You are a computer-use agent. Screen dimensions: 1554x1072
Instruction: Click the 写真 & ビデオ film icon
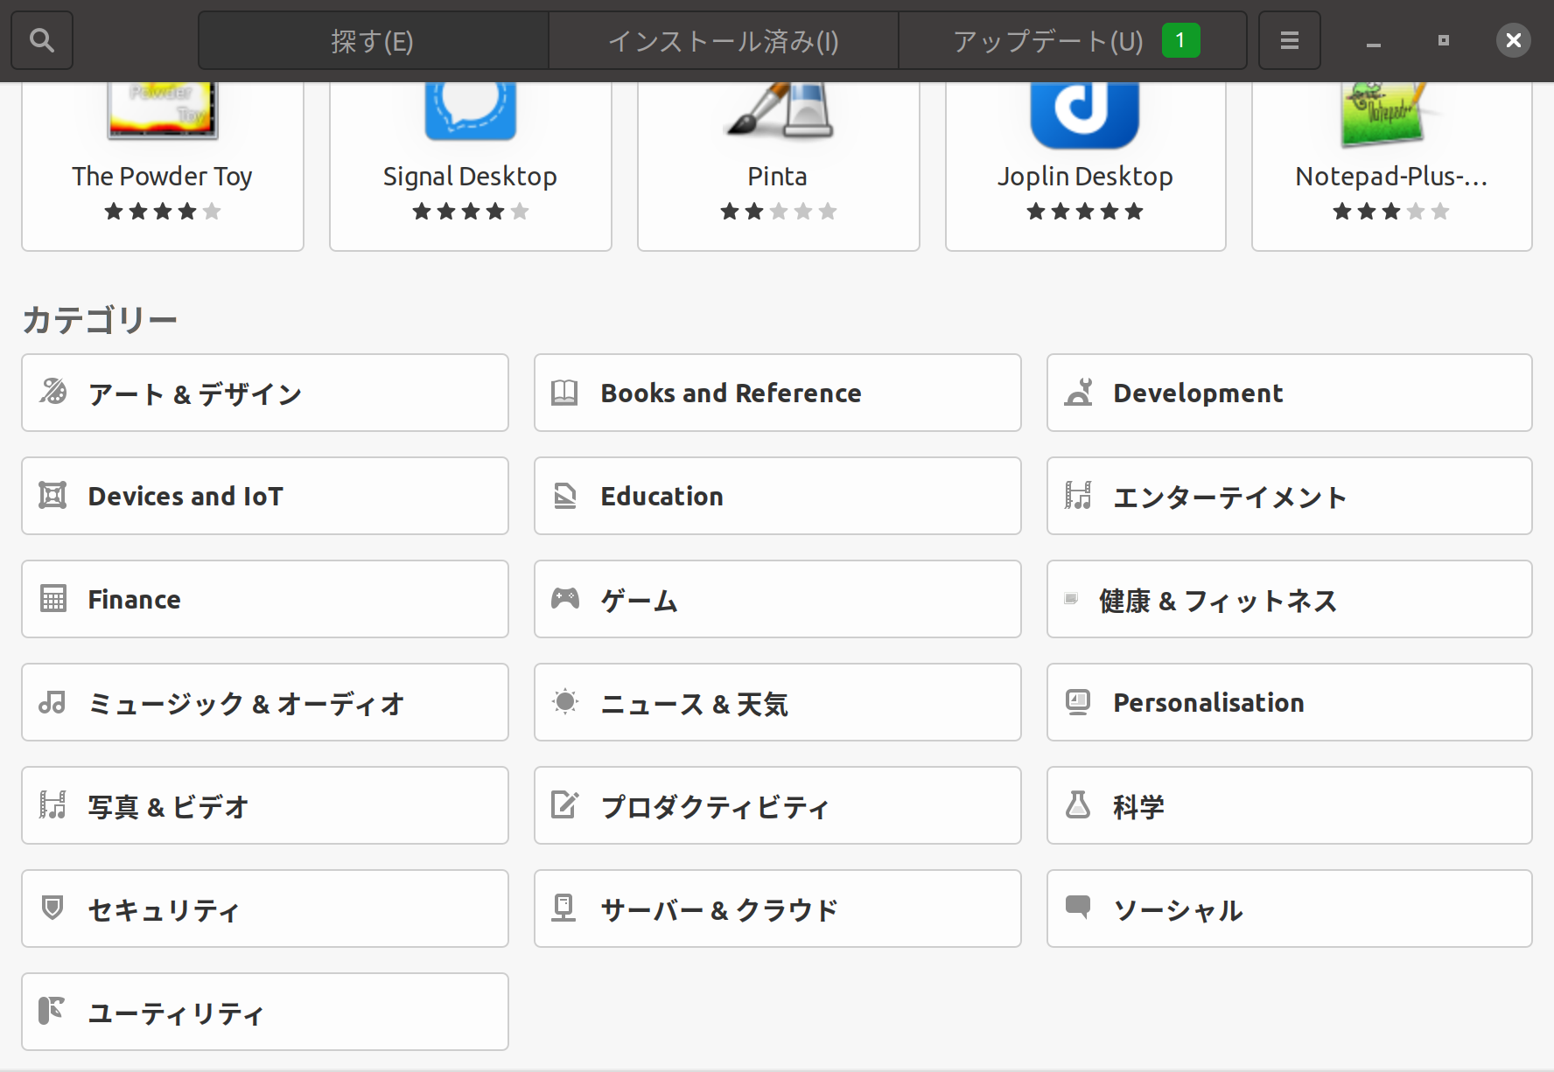[52, 804]
